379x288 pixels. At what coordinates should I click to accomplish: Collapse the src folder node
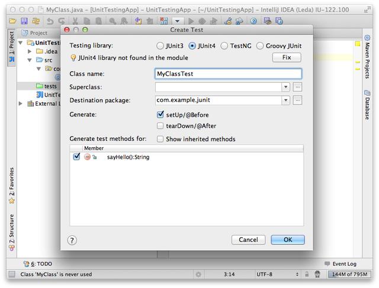(30, 60)
